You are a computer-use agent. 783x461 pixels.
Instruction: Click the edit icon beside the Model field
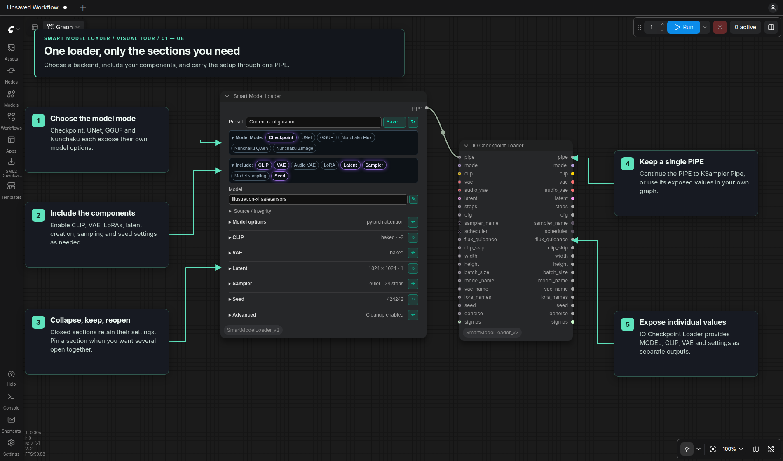point(414,199)
